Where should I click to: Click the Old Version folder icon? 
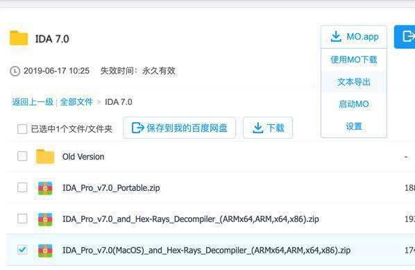(45, 156)
